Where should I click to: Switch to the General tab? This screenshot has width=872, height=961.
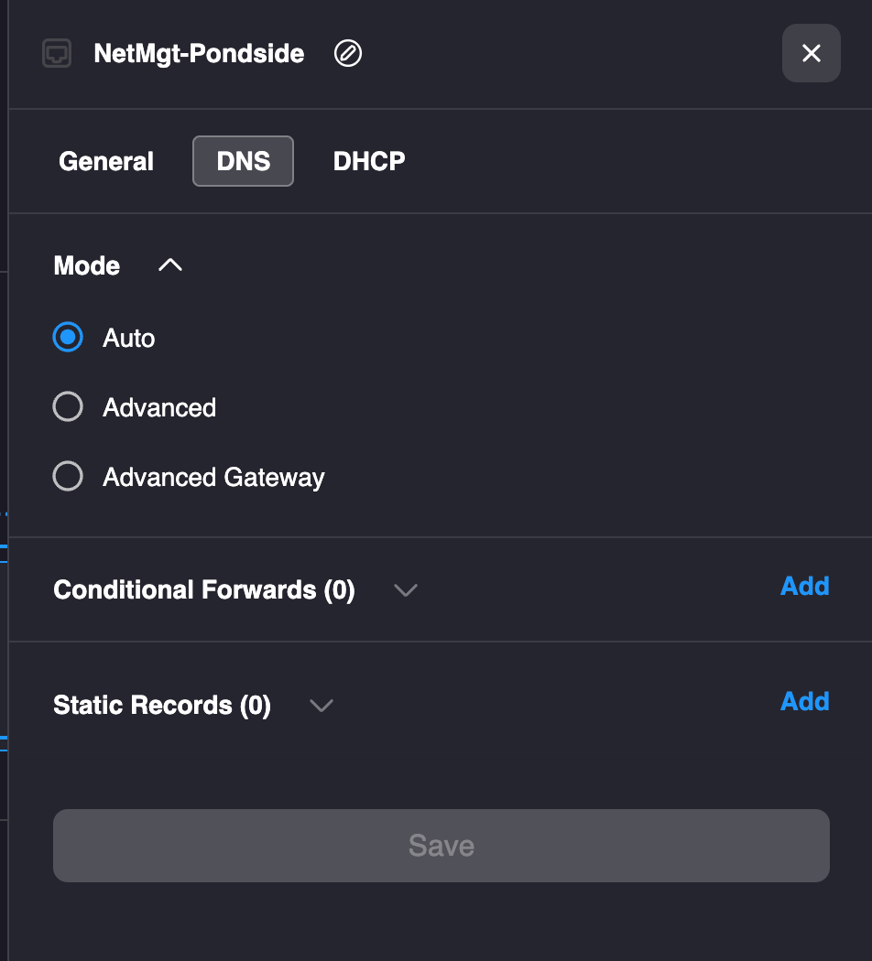point(106,162)
